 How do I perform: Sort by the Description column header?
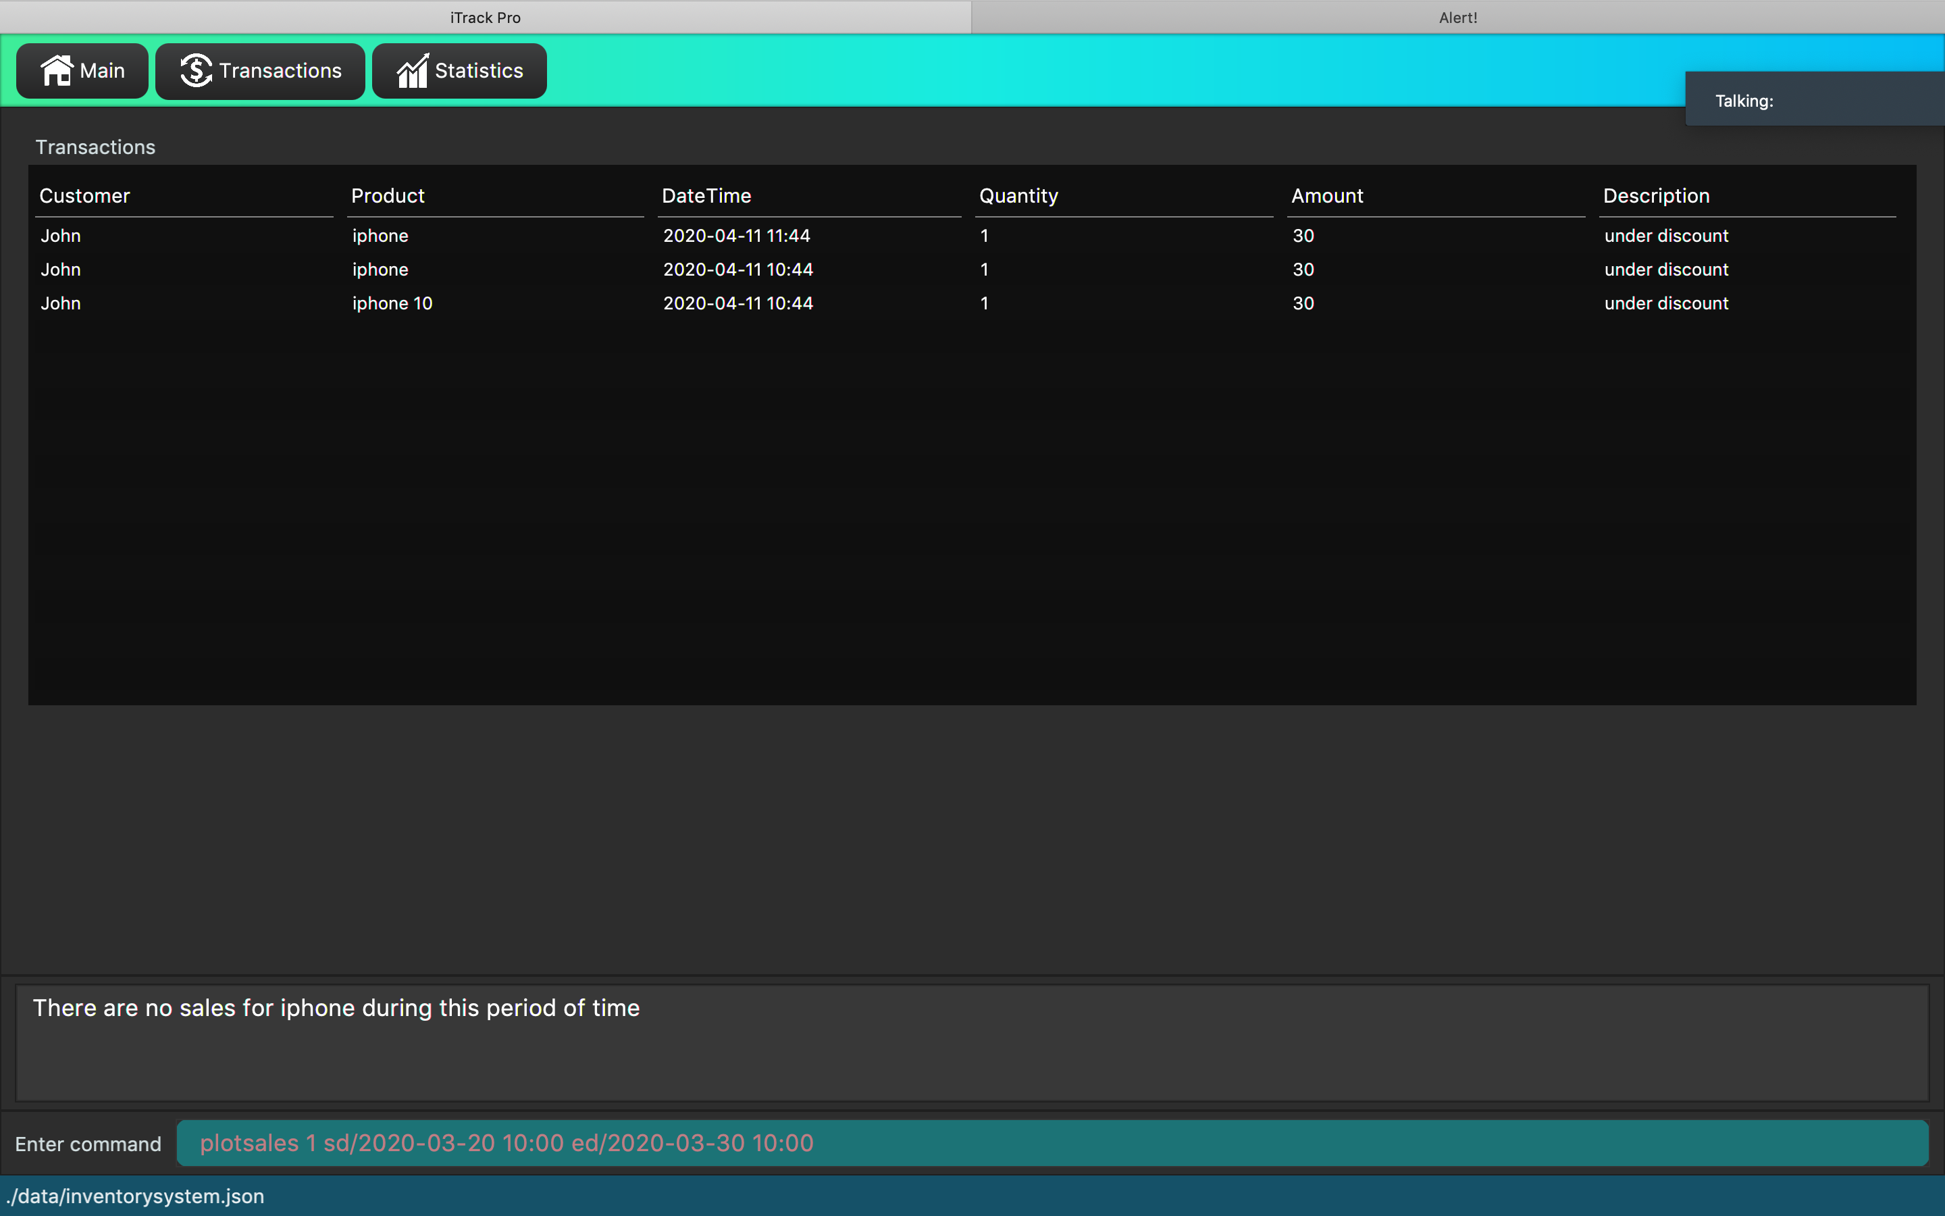(1656, 195)
